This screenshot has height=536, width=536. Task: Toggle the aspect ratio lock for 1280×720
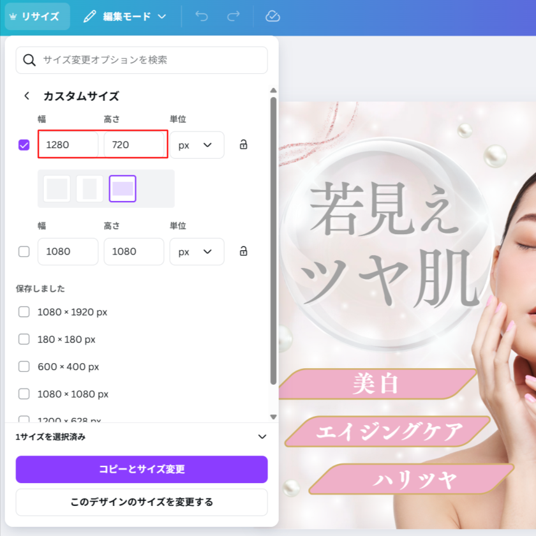click(x=243, y=145)
